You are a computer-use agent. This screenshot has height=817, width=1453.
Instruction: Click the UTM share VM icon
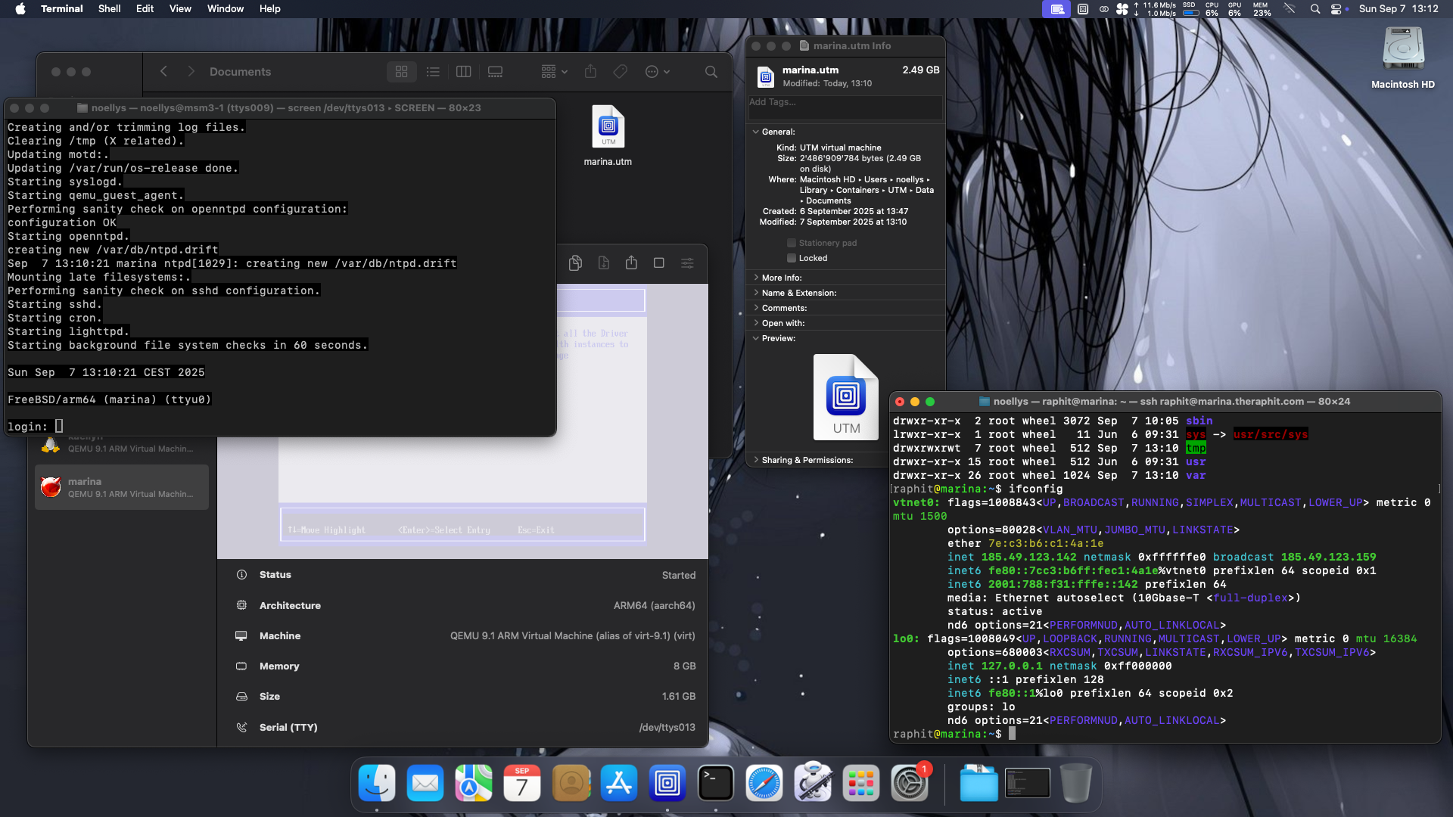click(631, 262)
